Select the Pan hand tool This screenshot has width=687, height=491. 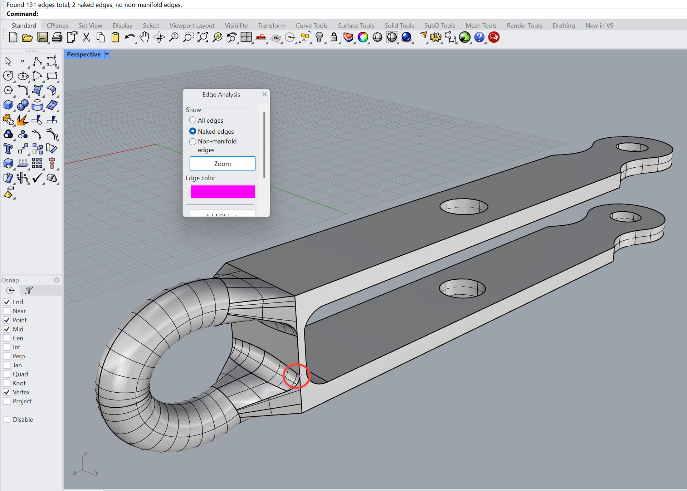click(x=144, y=37)
